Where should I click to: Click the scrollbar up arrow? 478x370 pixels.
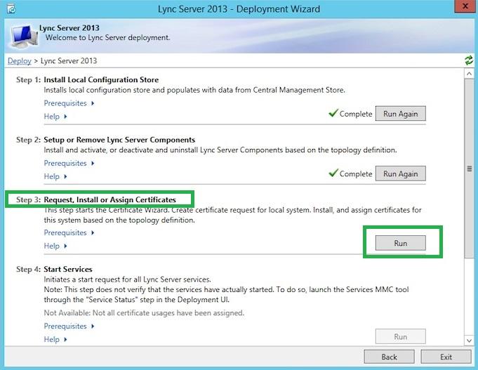pos(469,74)
